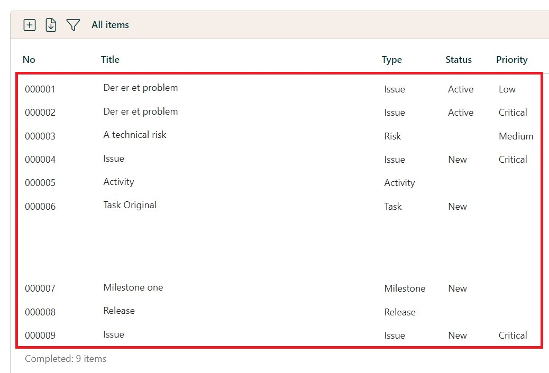Image resolution: width=549 pixels, height=373 pixels.
Task: Select the Task Original title
Action: [x=130, y=205]
